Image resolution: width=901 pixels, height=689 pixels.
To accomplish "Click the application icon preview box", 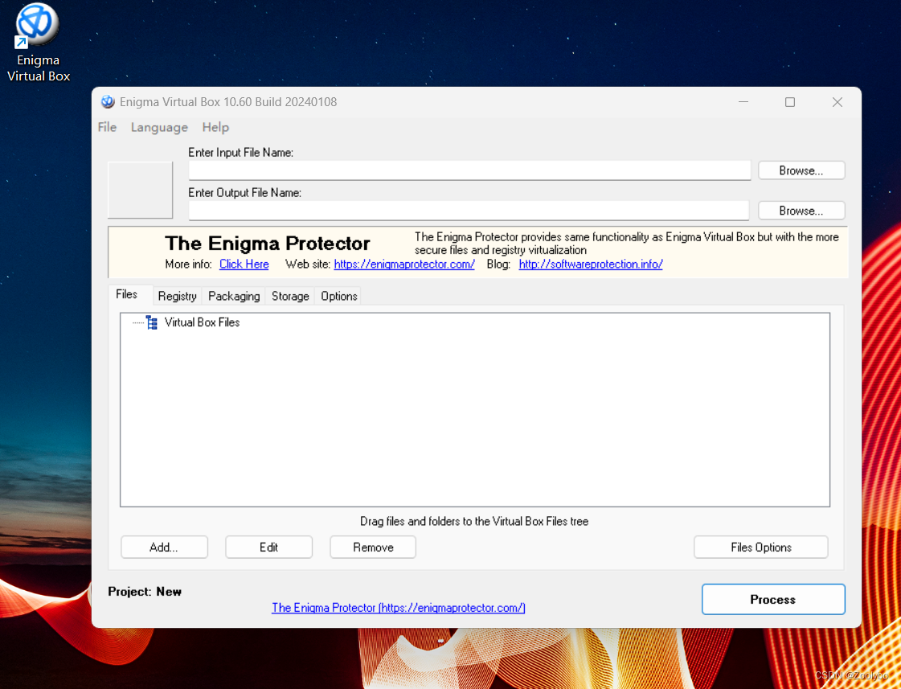I will (140, 190).
